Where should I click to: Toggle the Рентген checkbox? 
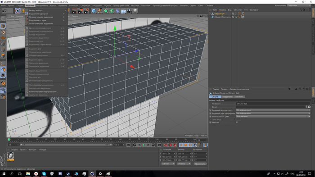point(237,123)
